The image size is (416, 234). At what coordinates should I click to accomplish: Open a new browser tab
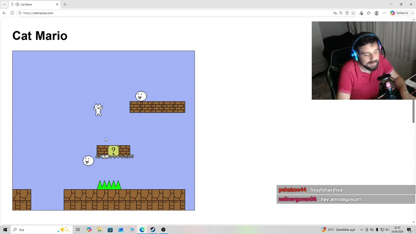pos(65,4)
